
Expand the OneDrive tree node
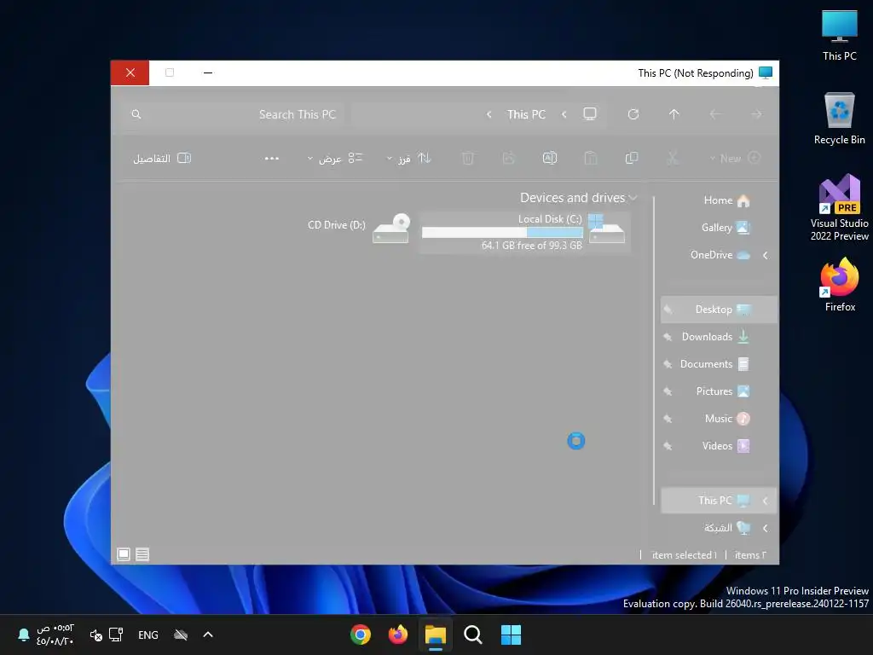point(766,255)
